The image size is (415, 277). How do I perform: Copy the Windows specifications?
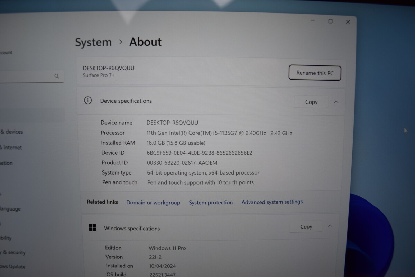coord(306,227)
